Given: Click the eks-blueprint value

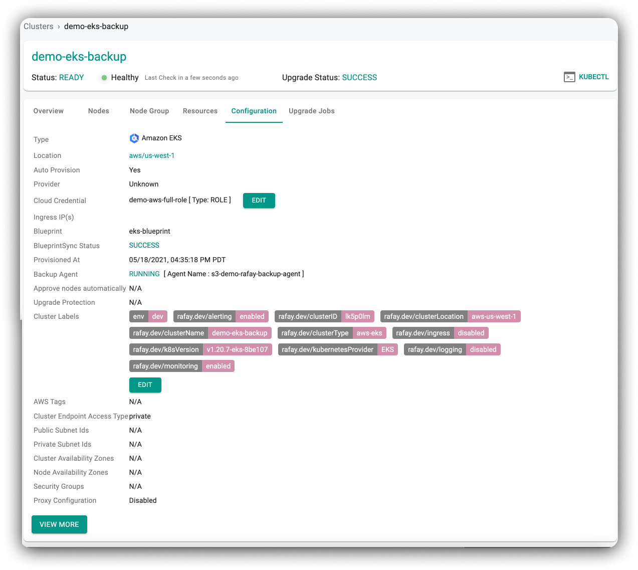Looking at the screenshot, I should tap(150, 231).
